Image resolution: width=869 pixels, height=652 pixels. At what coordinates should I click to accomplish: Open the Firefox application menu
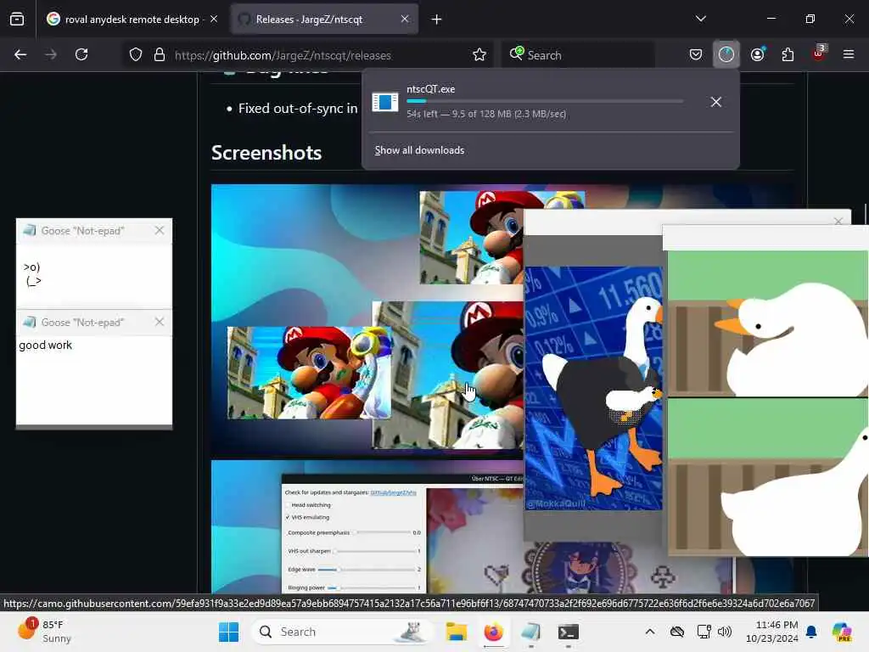849,54
